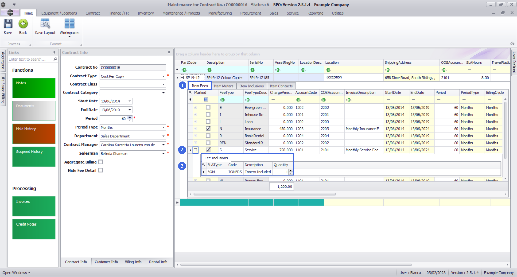This screenshot has width=517, height=277.
Task: Click the Save Layout icon
Action: click(x=45, y=24)
